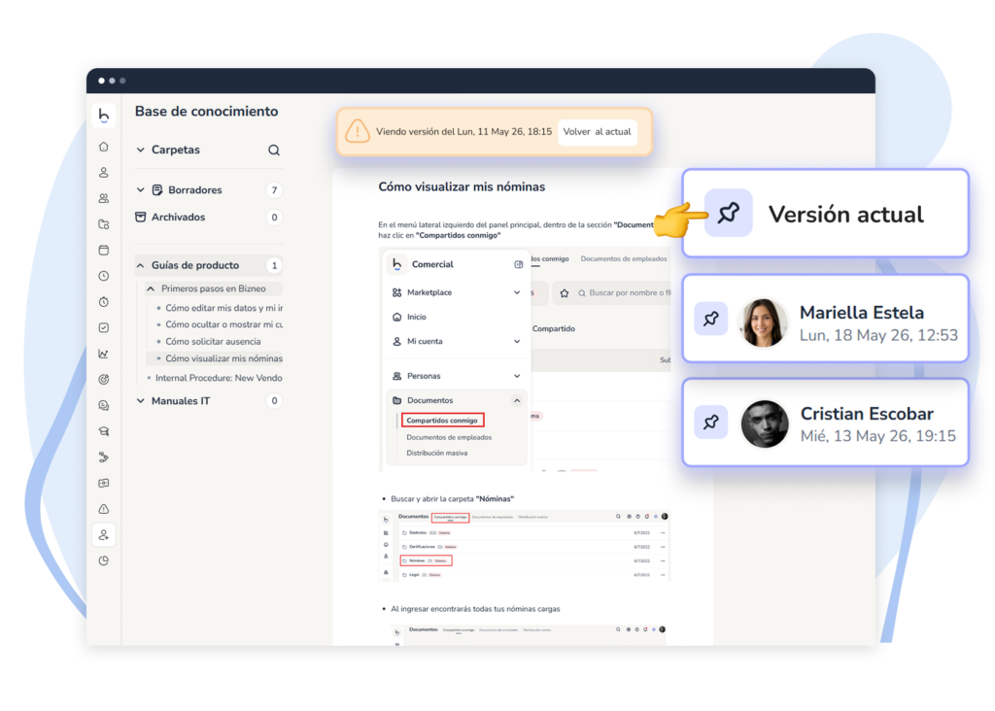This screenshot has height=711, width=995.
Task: Click the Base de conocimiento heading
Action: 206,111
